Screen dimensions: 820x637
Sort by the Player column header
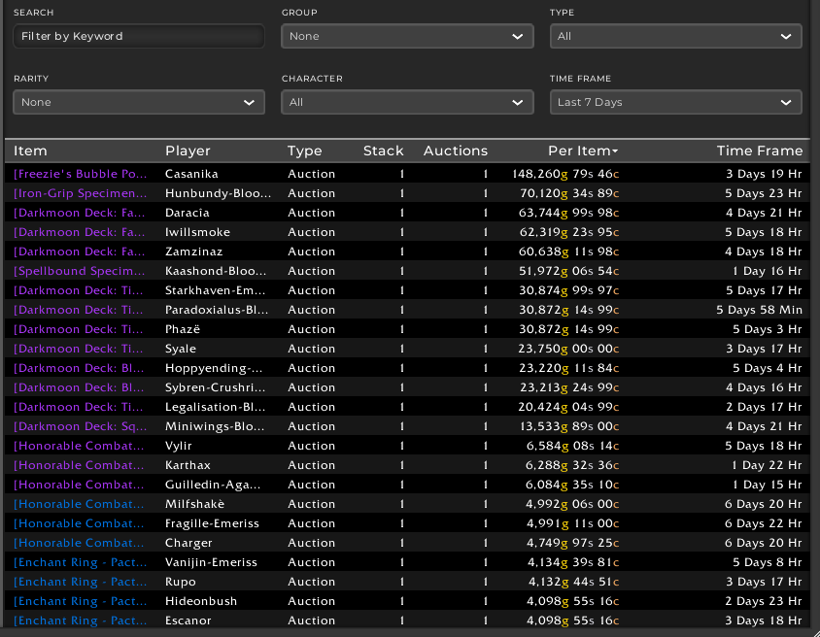(188, 151)
